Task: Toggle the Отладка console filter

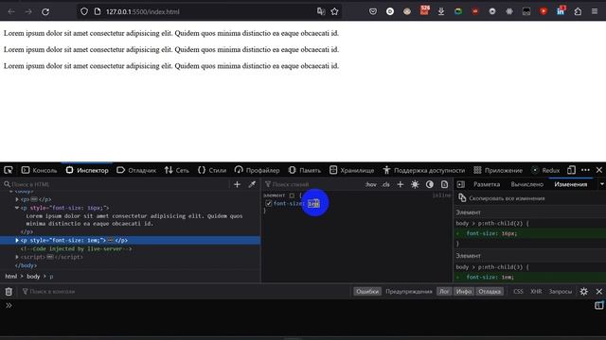Action: [490, 292]
